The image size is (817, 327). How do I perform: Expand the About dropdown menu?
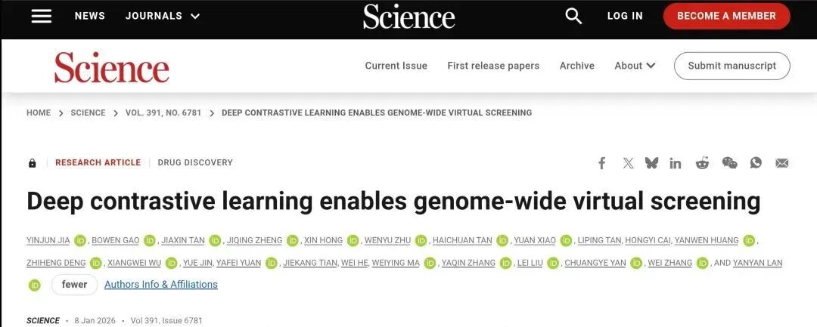click(635, 66)
